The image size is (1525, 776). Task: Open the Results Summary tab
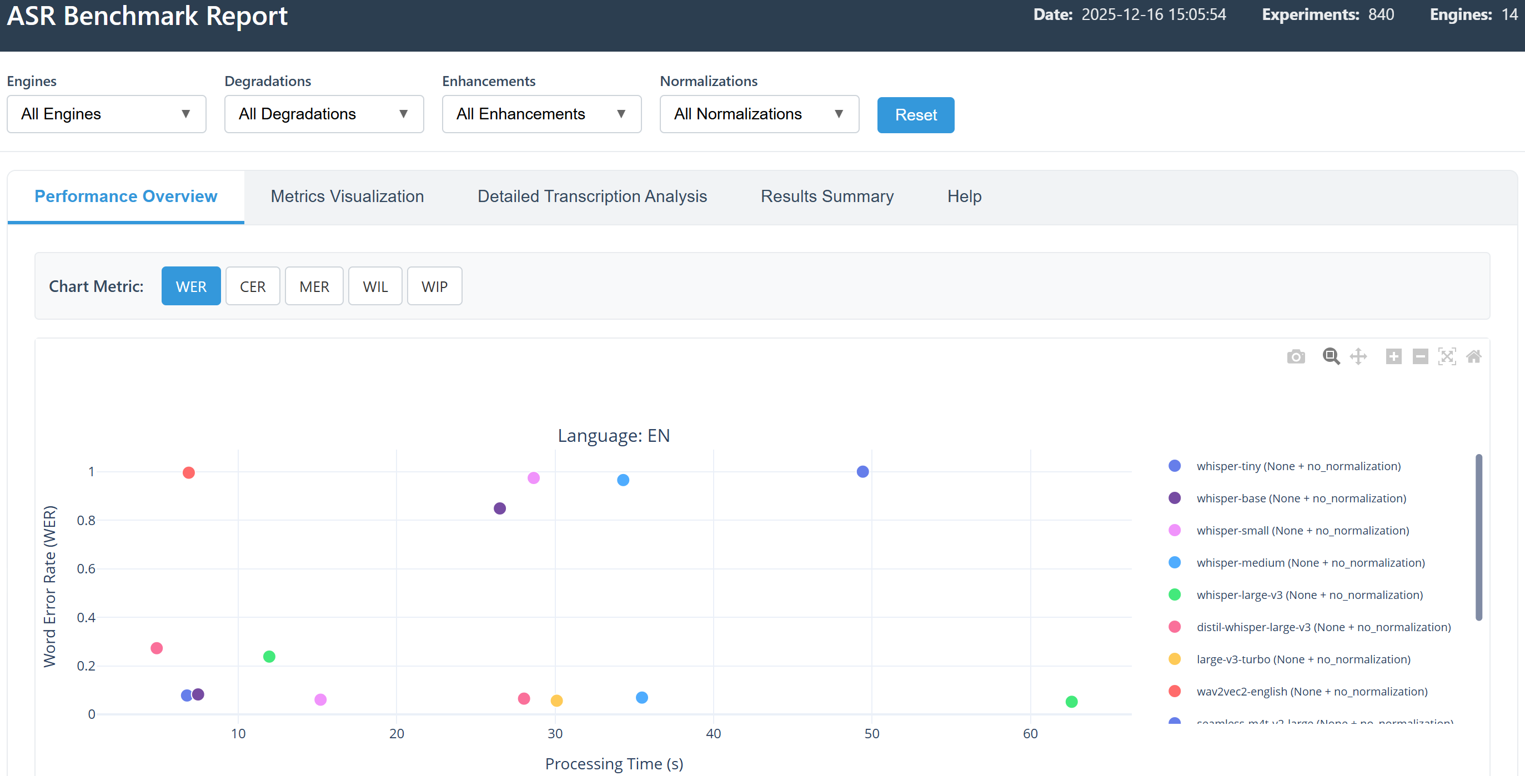[x=826, y=196]
